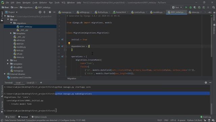Expand the inner 'first' folder
The image size is (216, 122).
click(8, 60)
